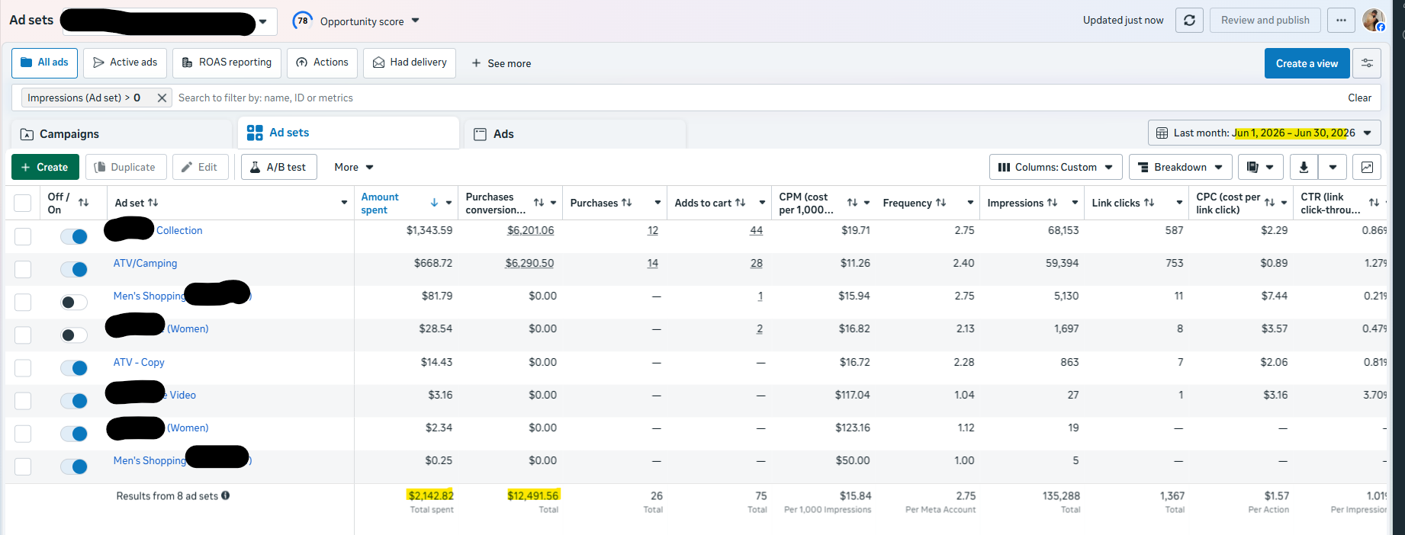Click the Create a view button
Screen dimensions: 1405x535
pos(1307,63)
